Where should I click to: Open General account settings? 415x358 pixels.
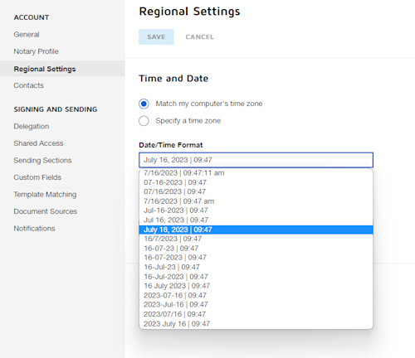(x=27, y=35)
